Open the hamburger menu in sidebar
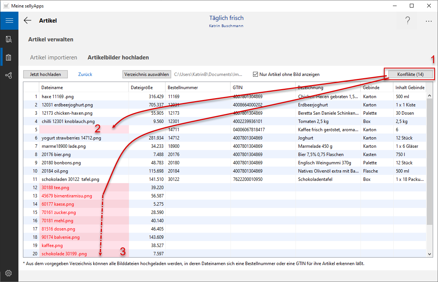This screenshot has height=282, width=438. pos(9,21)
